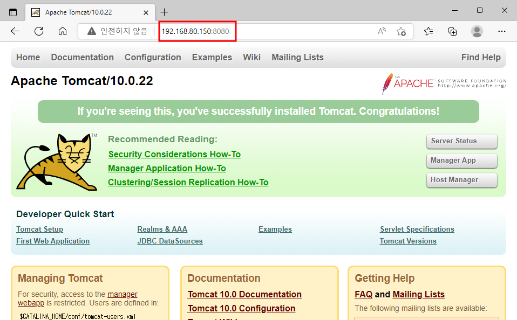The image size is (517, 320).
Task: Click the not-secure warning triangle icon
Action: pos(92,31)
